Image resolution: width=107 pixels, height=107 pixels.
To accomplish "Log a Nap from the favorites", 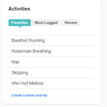I will tap(52, 62).
